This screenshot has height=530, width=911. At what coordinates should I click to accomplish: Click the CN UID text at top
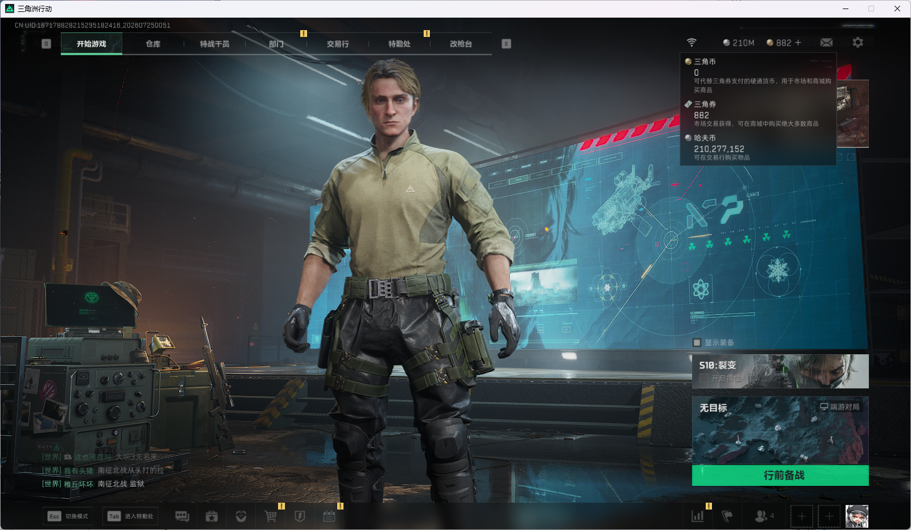[93, 26]
